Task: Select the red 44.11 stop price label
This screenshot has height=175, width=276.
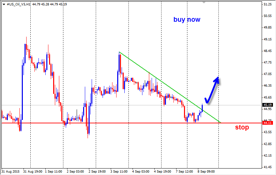Action: pos(267,123)
